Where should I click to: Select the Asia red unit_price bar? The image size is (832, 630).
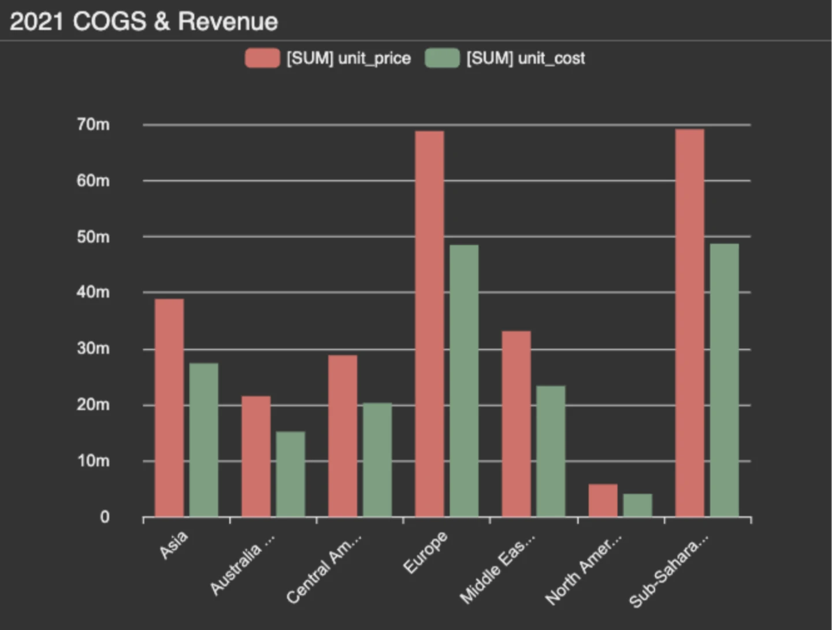coord(169,408)
